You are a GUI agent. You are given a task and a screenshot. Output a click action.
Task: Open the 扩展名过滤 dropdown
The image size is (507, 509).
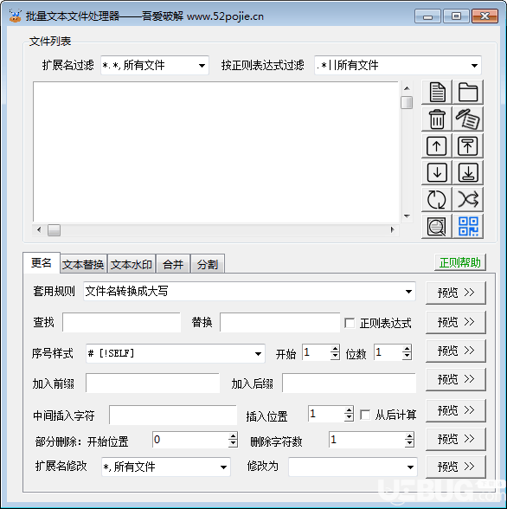pos(202,66)
